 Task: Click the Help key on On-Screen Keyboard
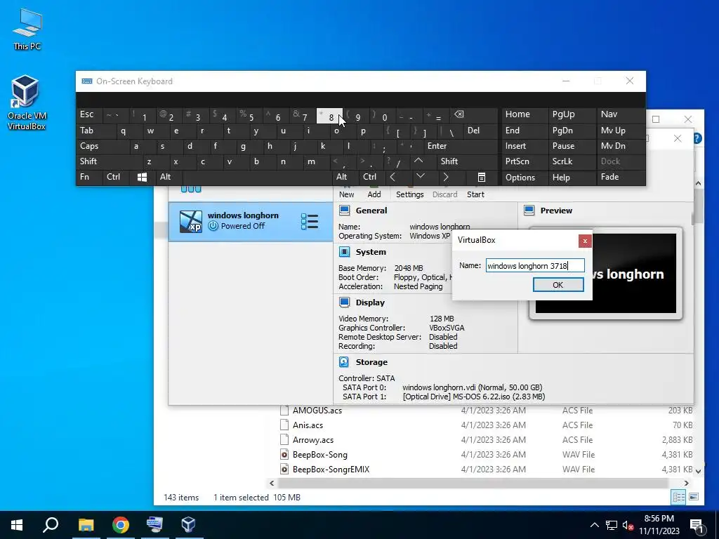point(572,178)
